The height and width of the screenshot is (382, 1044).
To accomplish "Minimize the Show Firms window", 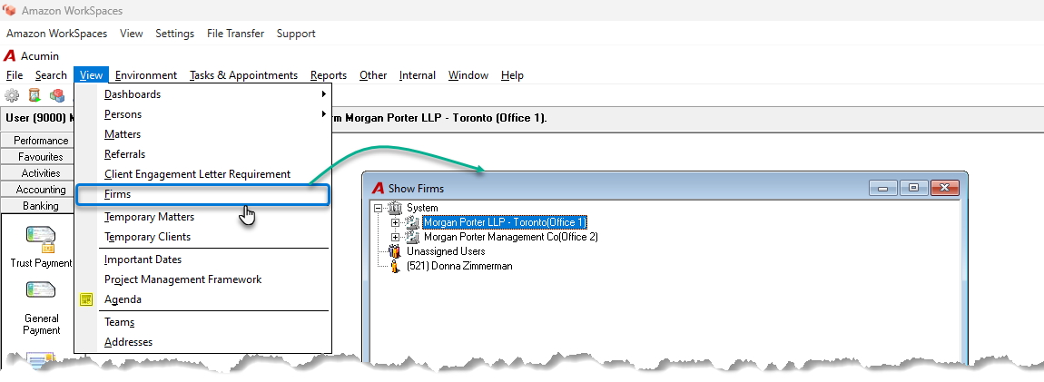I will (883, 188).
